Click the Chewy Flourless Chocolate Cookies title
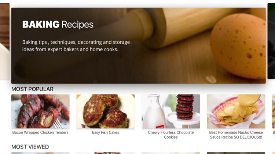Screen dimensions: 275x154 [171, 135]
